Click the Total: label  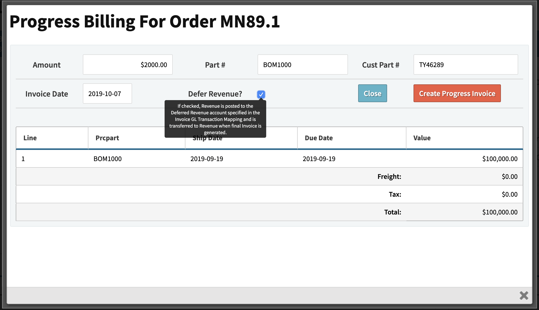pos(393,212)
